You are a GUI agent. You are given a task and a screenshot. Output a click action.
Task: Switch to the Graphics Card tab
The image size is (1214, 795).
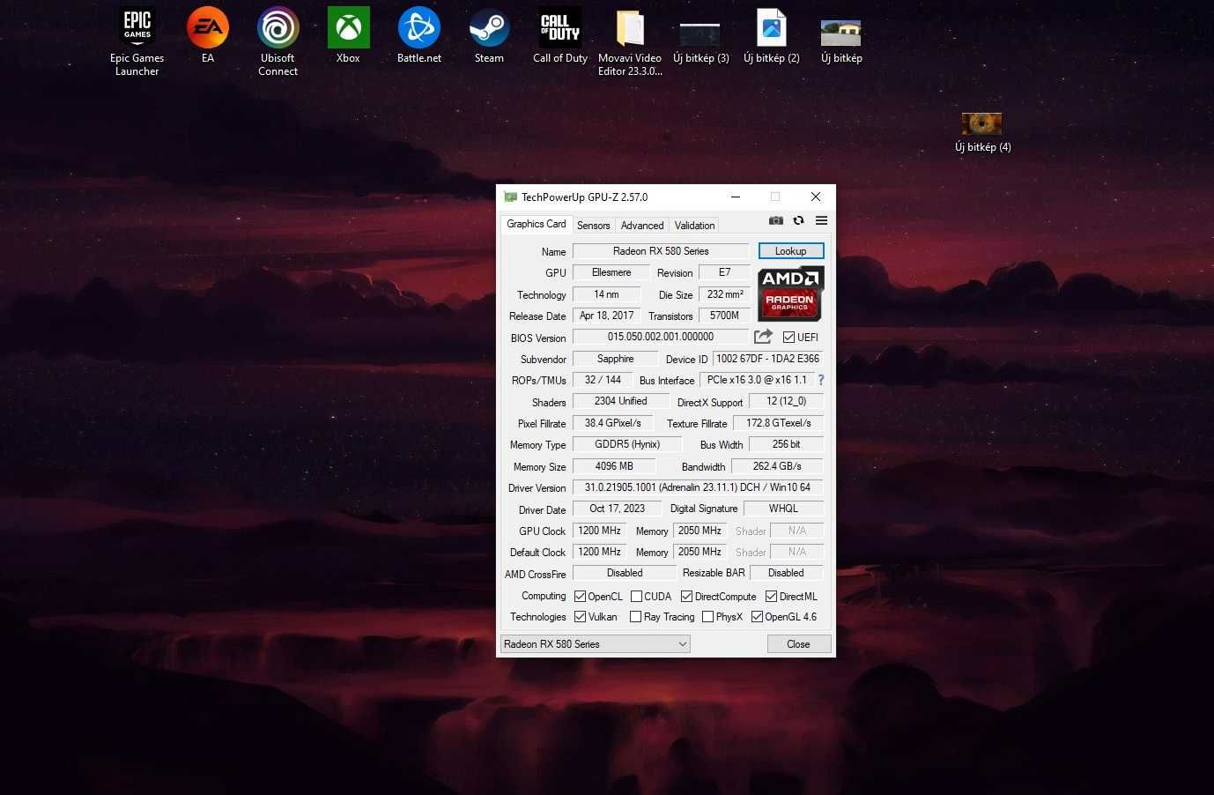click(x=537, y=224)
